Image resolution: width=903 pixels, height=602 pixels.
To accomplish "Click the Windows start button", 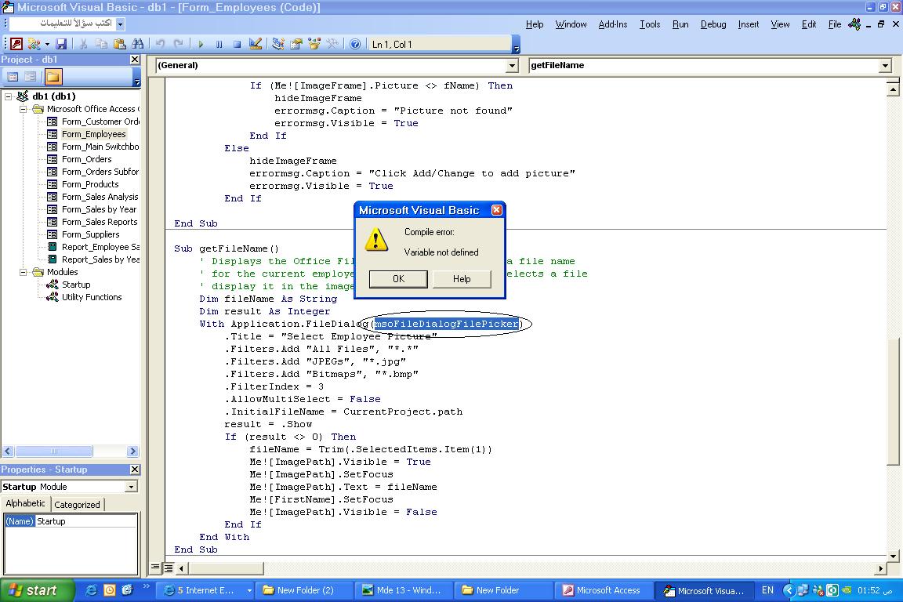I will 38,590.
